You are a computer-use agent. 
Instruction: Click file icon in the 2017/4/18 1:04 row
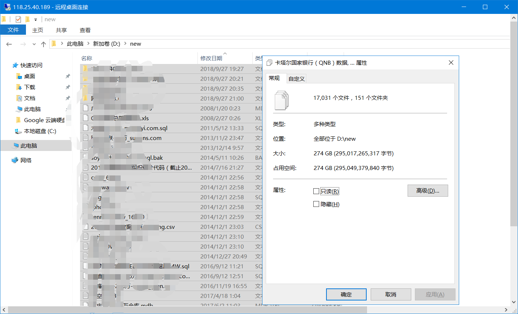pyautogui.click(x=86, y=296)
